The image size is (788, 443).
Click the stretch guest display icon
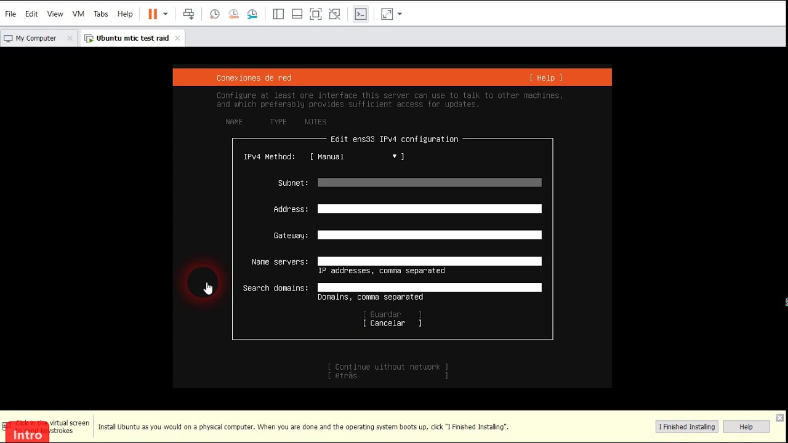click(x=387, y=14)
